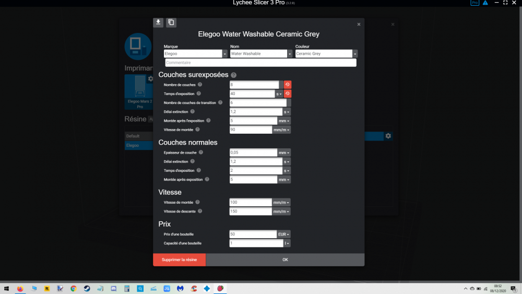Click the Pro badge in the title bar
The height and width of the screenshot is (294, 522).
tap(474, 3)
